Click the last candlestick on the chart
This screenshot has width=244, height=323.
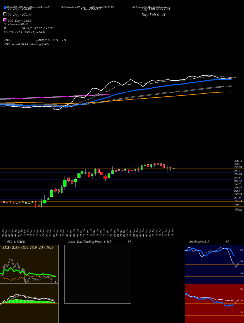(174, 168)
